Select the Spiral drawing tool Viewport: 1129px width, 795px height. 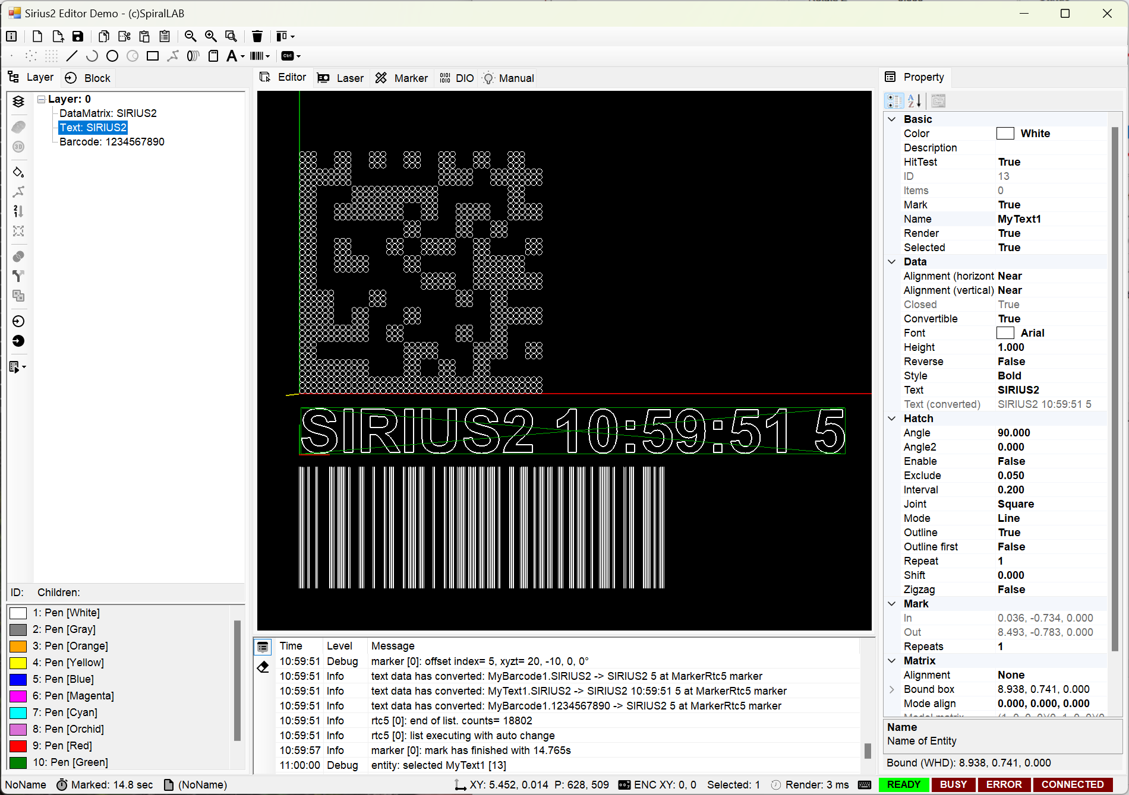tap(193, 56)
